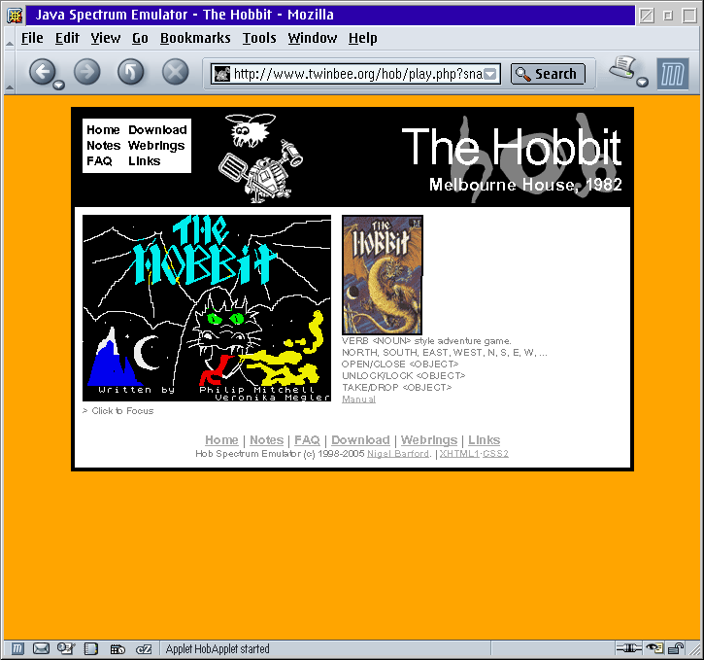Image resolution: width=704 pixels, height=660 pixels.
Task: Click FAQ in the top navigation box
Action: [x=99, y=160]
